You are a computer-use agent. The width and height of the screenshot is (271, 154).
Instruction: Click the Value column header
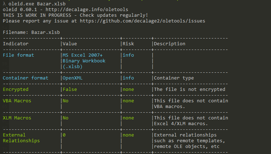(70, 44)
